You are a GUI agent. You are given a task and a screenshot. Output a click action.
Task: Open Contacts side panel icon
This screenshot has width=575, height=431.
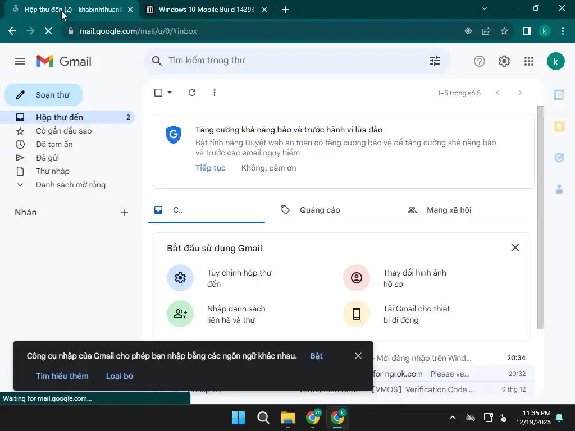click(559, 189)
